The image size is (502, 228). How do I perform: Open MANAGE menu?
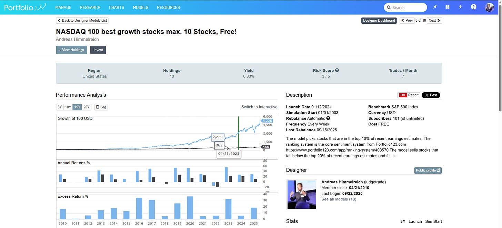[x=63, y=7]
